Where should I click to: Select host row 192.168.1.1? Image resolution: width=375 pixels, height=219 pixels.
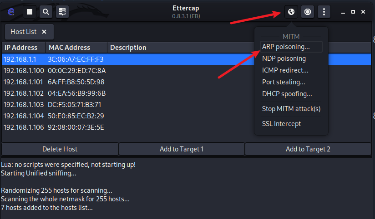(186, 59)
